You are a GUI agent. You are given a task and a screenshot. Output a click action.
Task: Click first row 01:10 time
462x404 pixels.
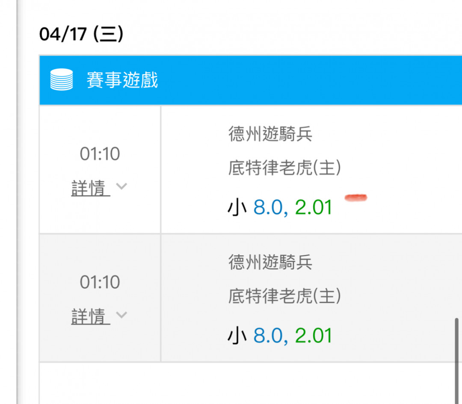(100, 154)
